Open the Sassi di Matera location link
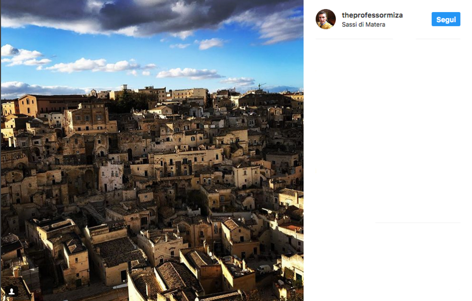Viewport: 472px width, 301px height. point(363,25)
